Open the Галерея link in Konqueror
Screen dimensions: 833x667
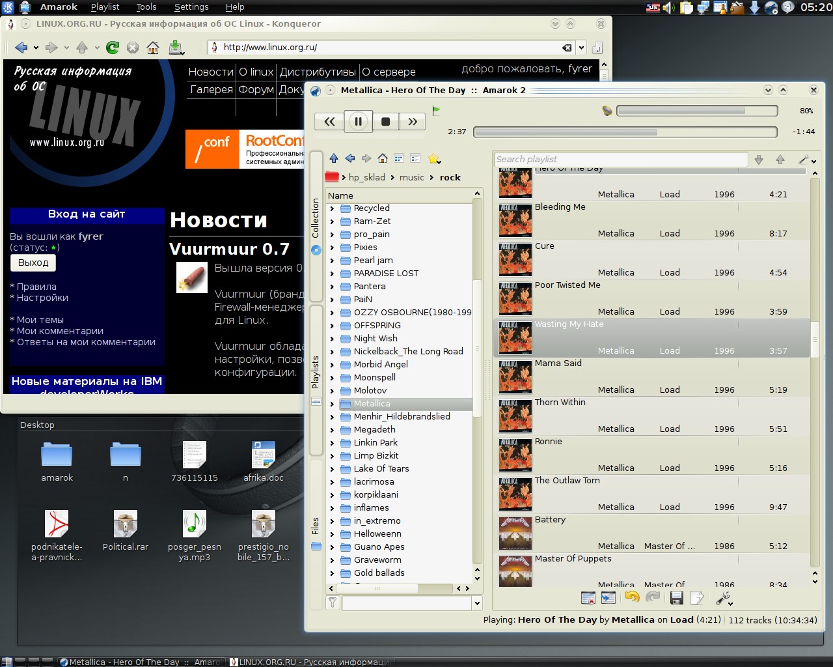[212, 89]
